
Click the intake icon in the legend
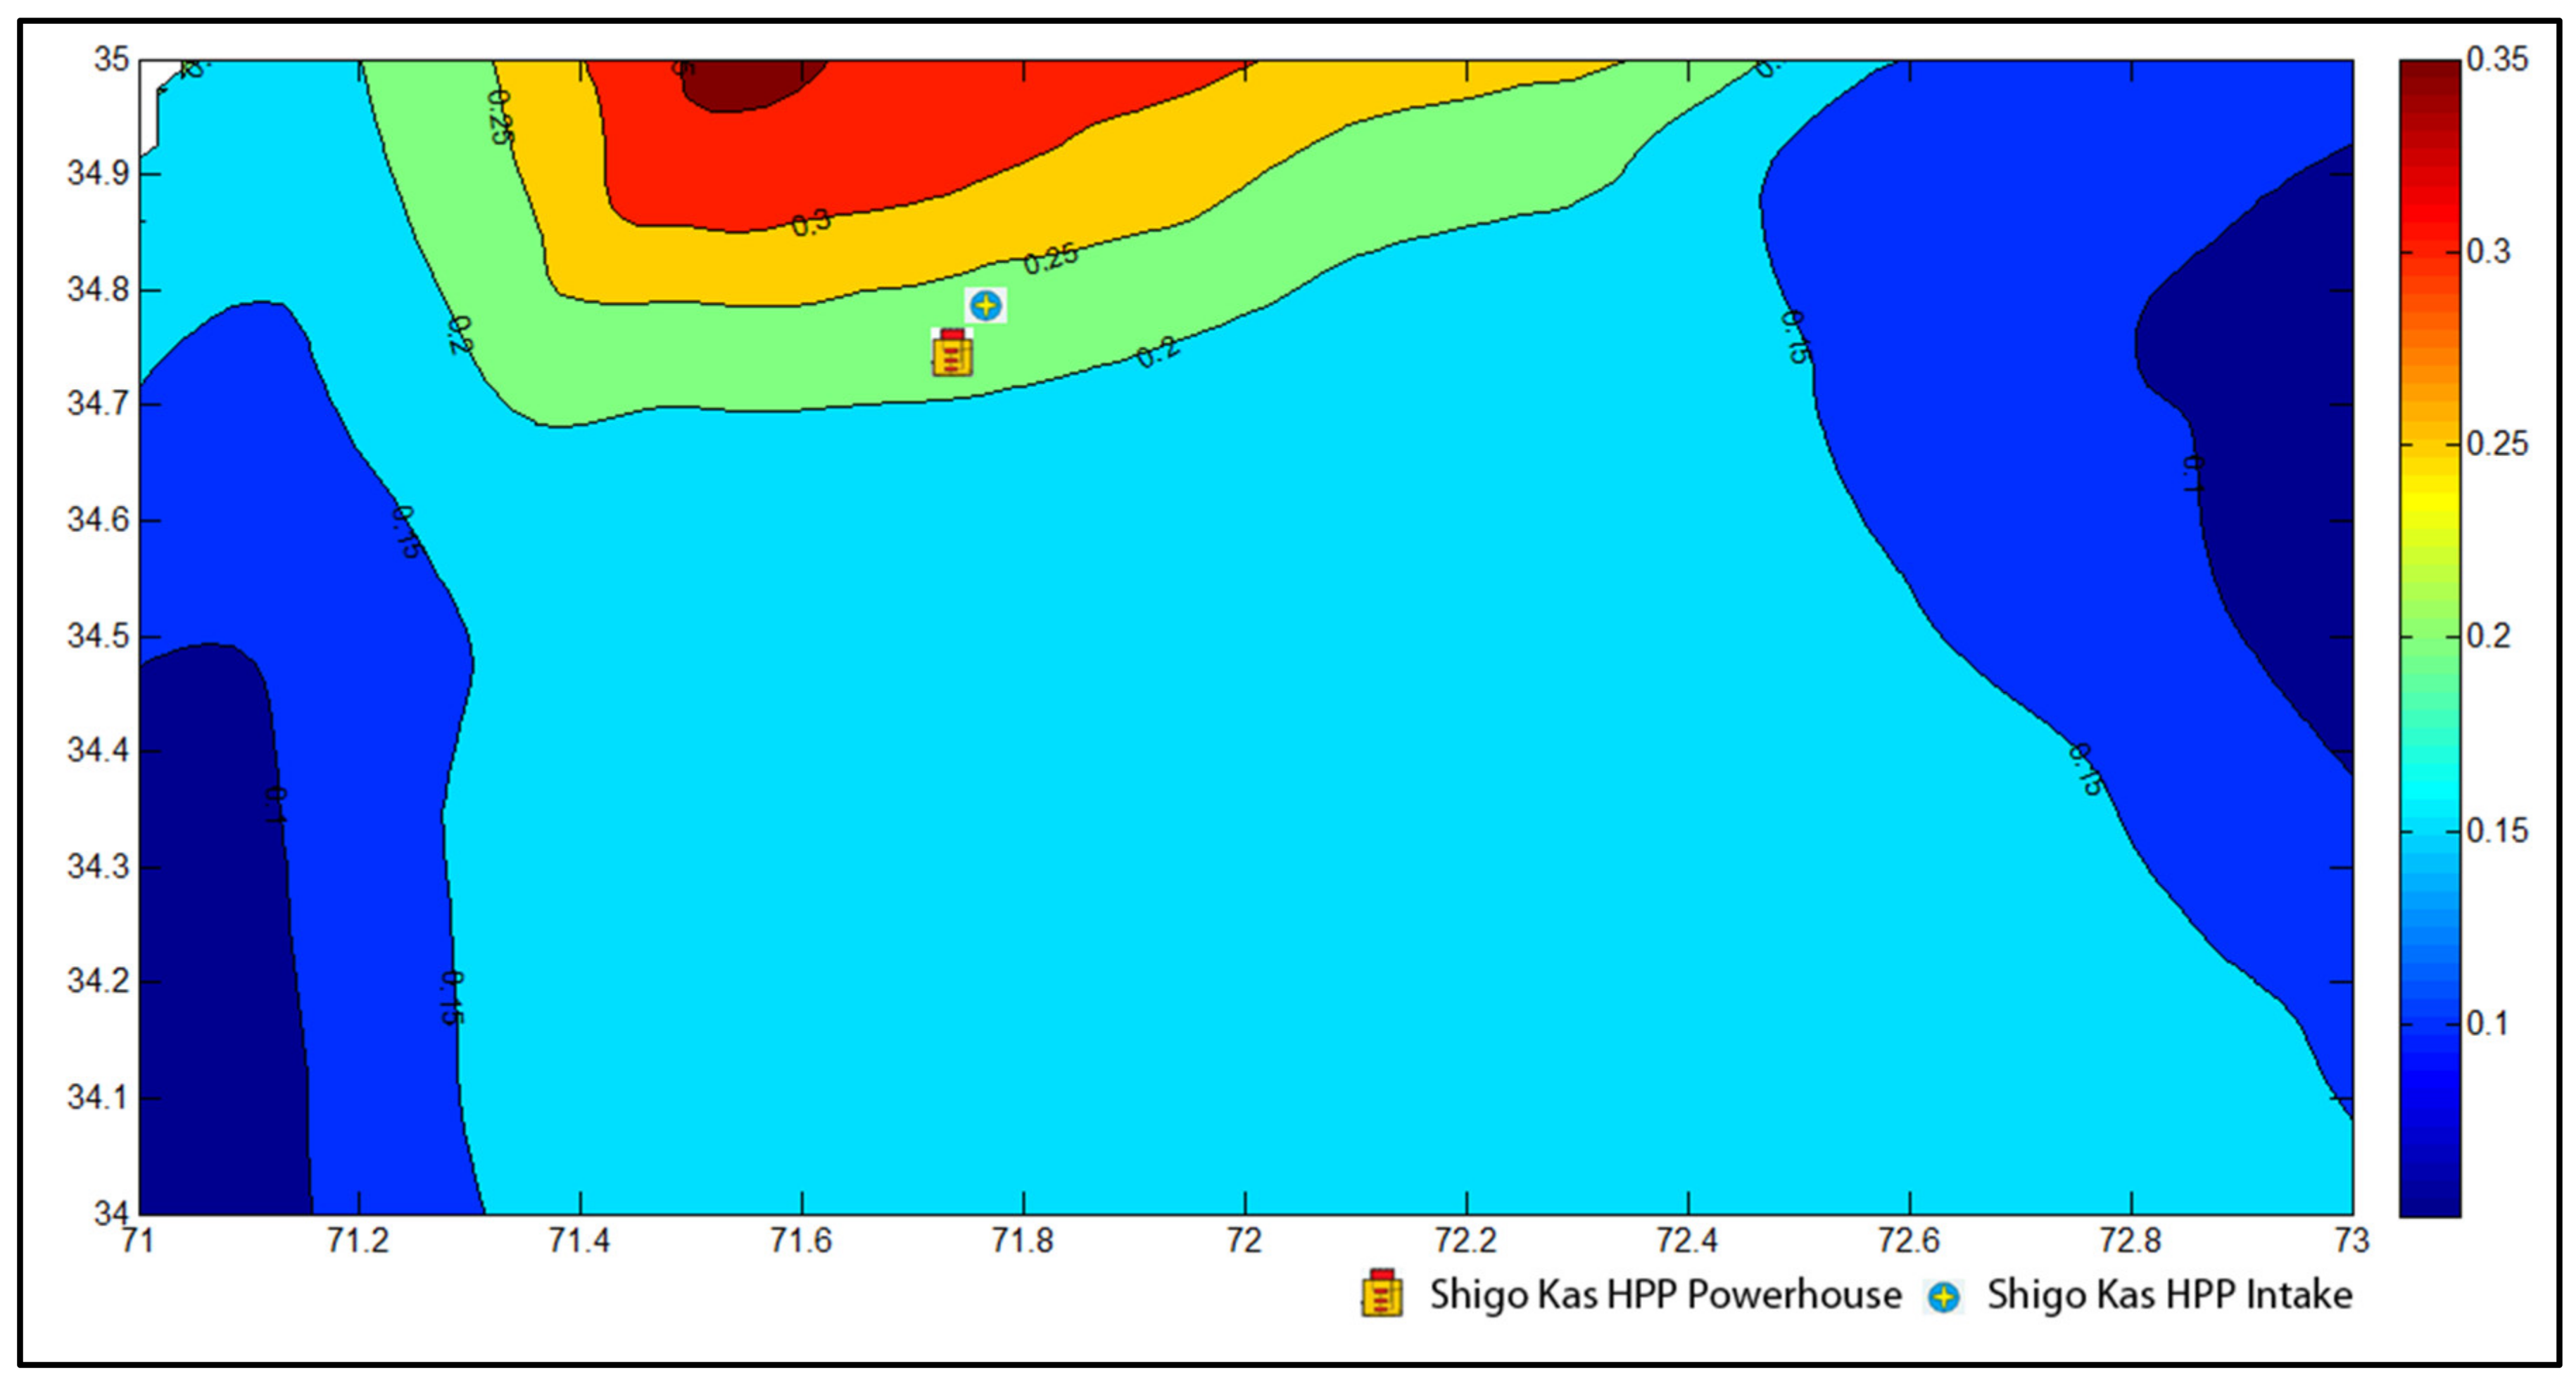pos(1943,1297)
